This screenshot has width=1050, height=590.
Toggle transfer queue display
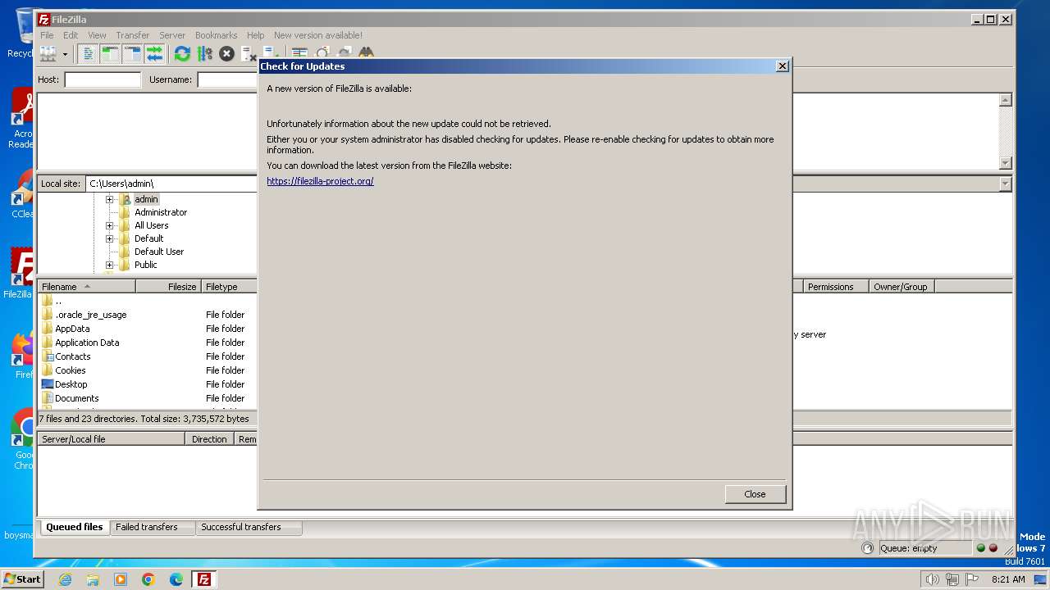pos(154,54)
